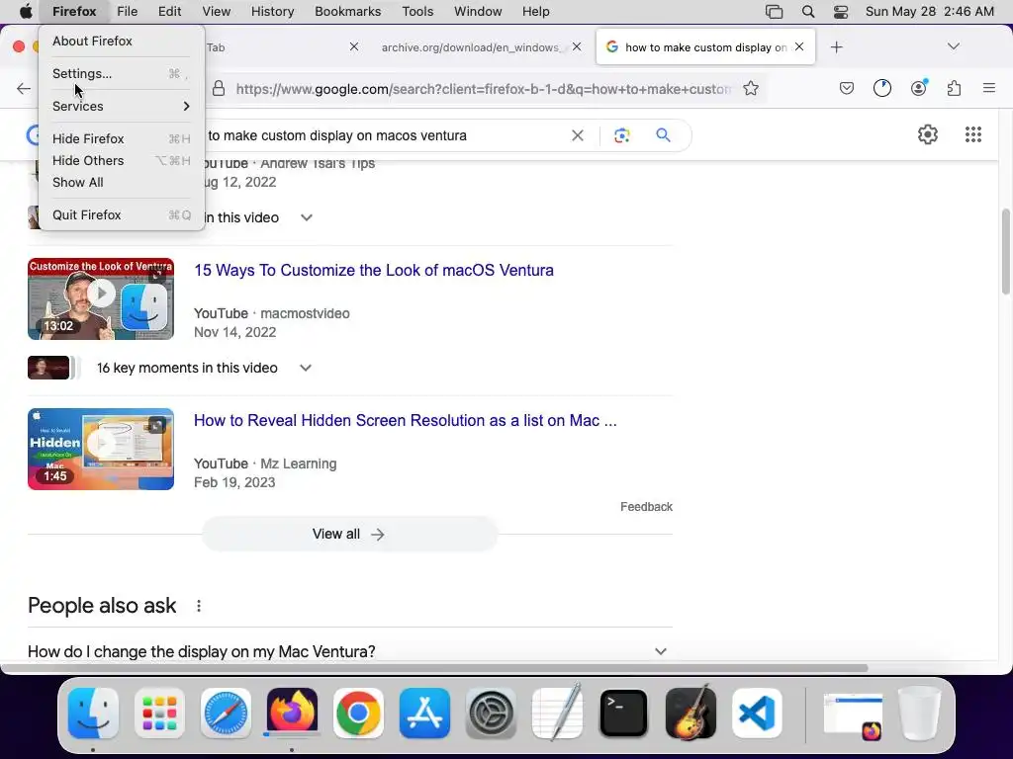Expand 16 key moments in this video
The width and height of the screenshot is (1013, 759).
pyautogui.click(x=306, y=368)
